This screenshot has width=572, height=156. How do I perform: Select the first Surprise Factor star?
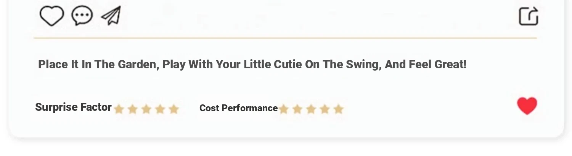click(119, 109)
